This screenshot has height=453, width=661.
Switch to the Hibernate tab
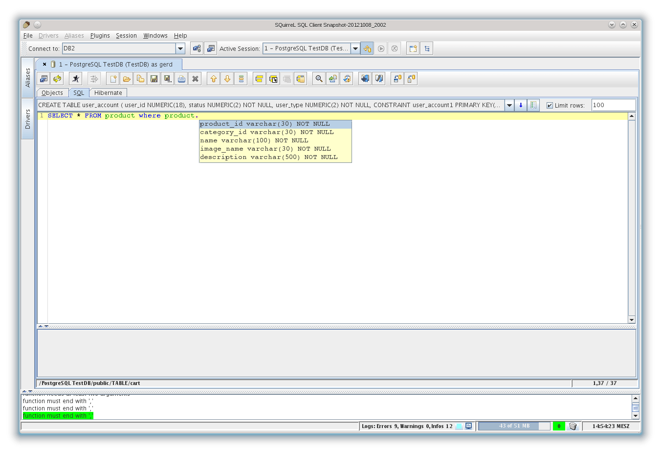(108, 92)
